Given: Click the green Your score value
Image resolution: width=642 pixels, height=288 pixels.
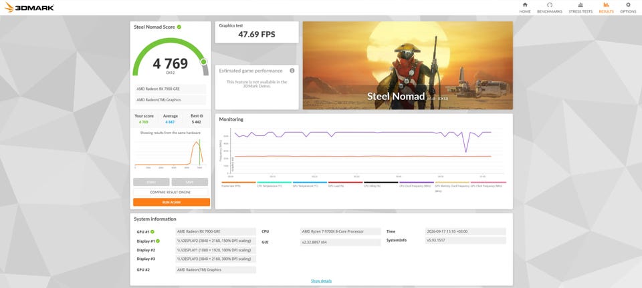Looking at the screenshot, I should point(143,122).
